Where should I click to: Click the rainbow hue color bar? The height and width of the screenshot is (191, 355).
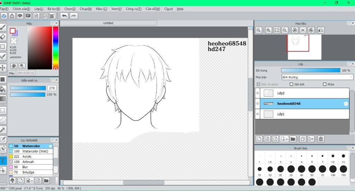pyautogui.click(x=56, y=48)
